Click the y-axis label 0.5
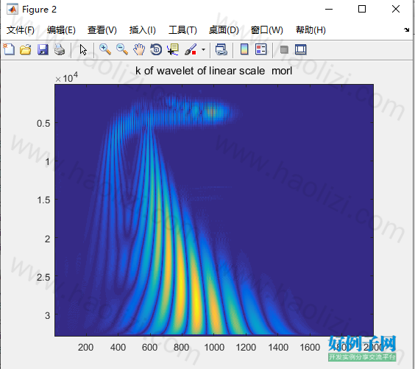This screenshot has height=369, width=415. pos(43,123)
